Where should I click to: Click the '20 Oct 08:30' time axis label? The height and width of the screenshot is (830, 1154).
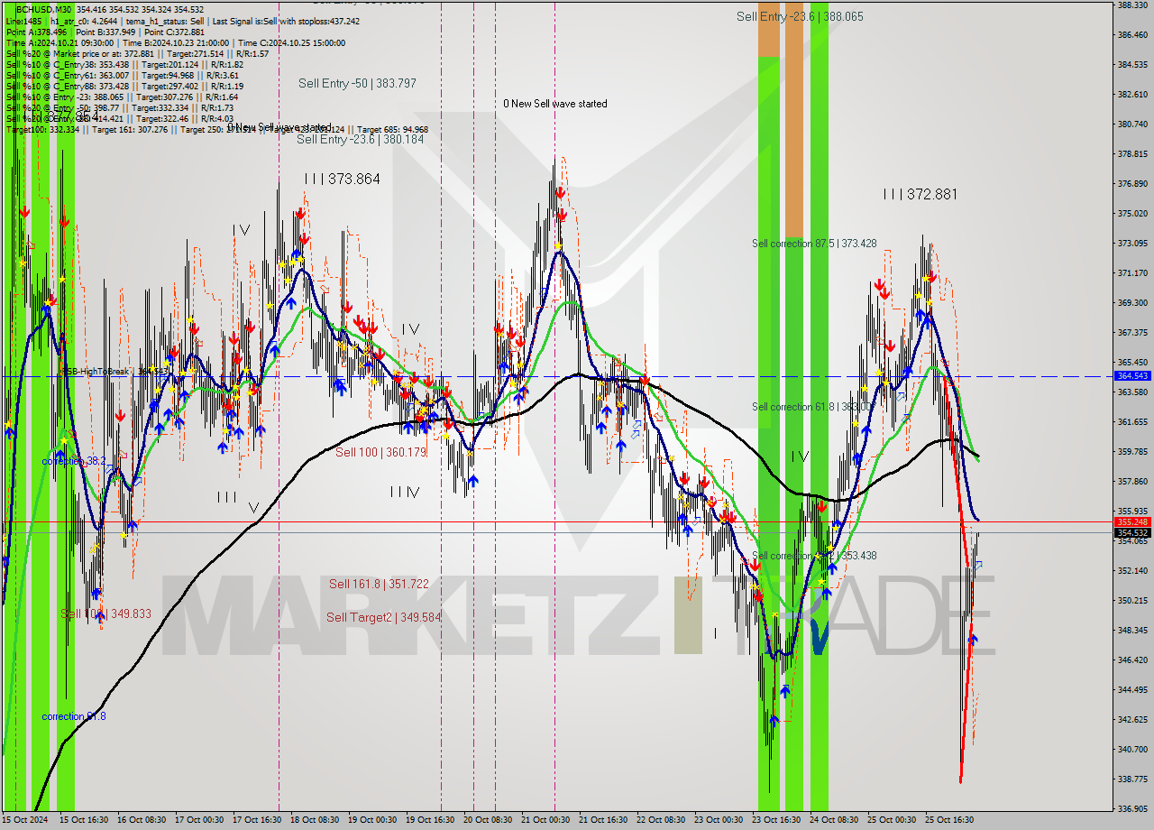[488, 820]
